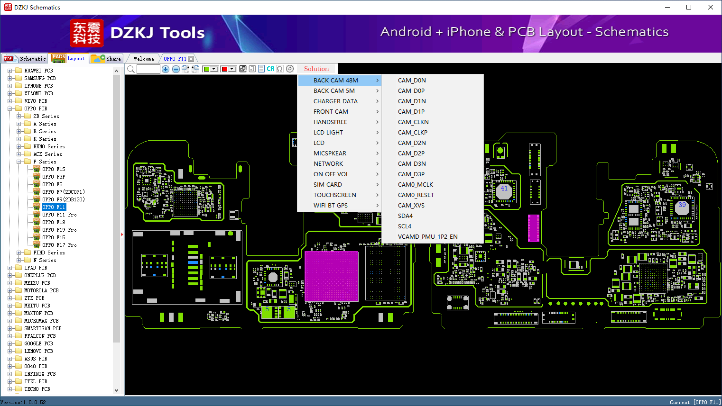Click the cyan CR toolbar icon
Screen dimensions: 722x406
(x=270, y=69)
